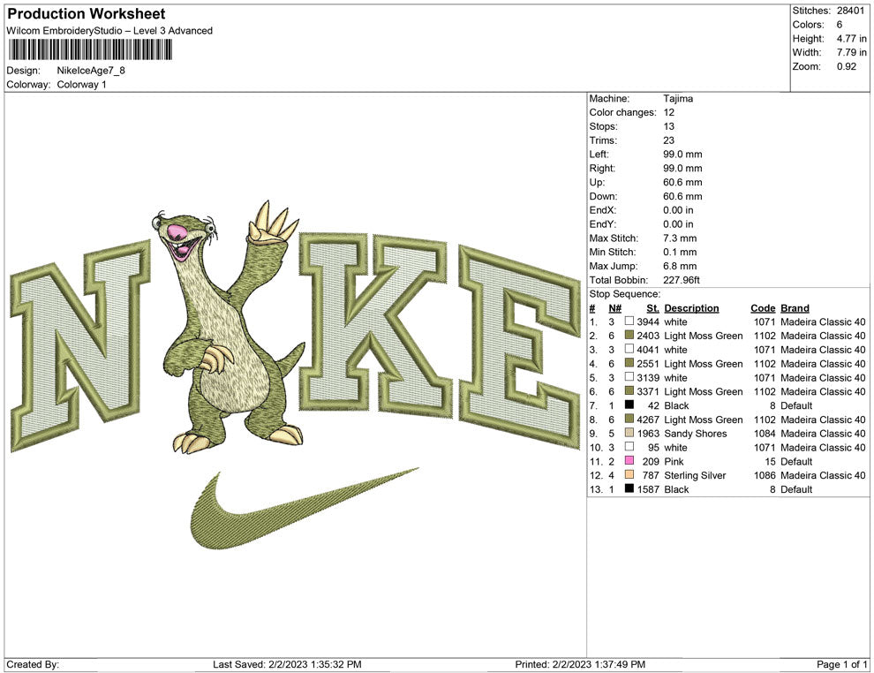Click the N# column header
The width and height of the screenshot is (874, 673).
(x=614, y=308)
